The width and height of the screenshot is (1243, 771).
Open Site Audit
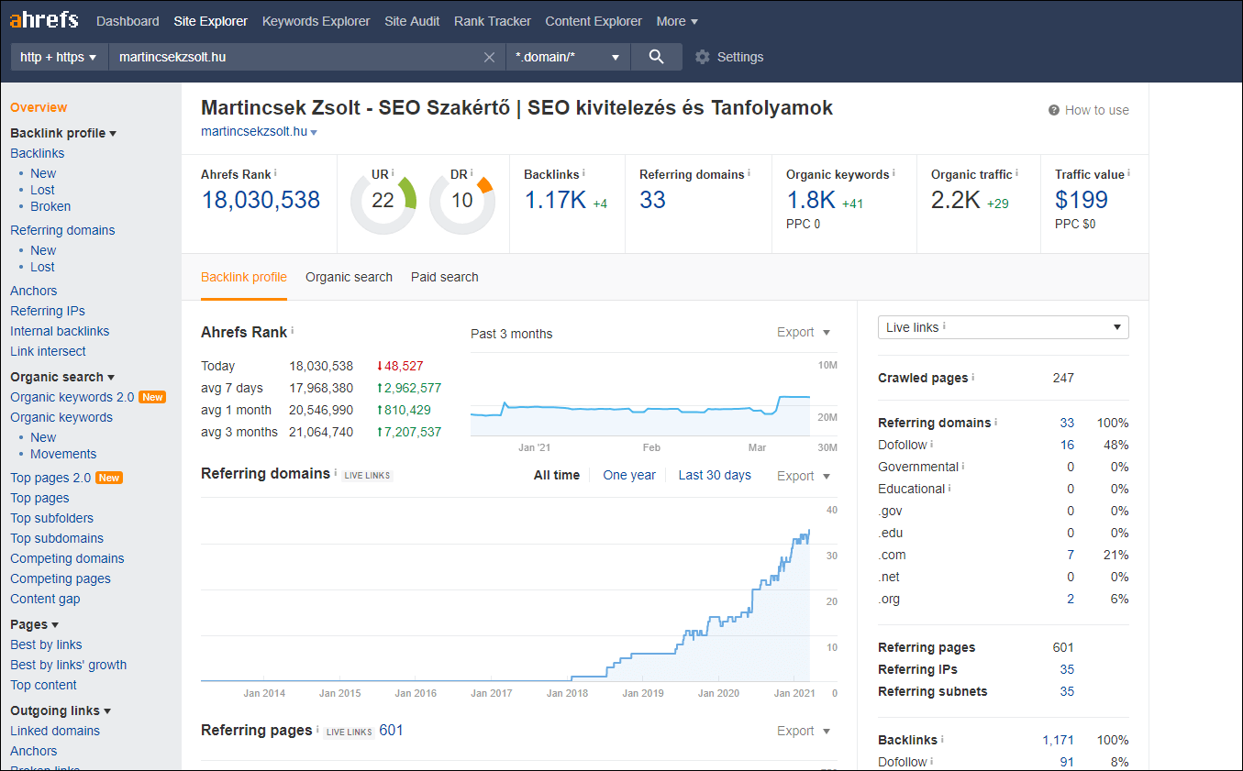pos(412,21)
